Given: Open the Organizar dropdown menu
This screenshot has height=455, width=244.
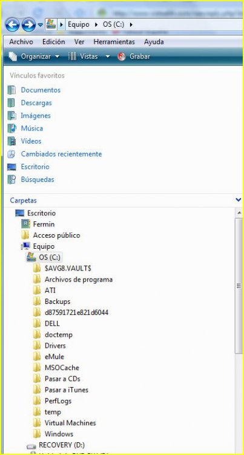Looking at the screenshot, I should coord(34,56).
